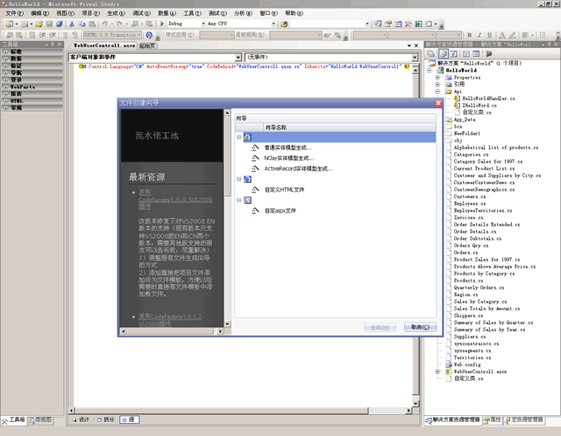Expand the 引用 references node

coord(437,84)
